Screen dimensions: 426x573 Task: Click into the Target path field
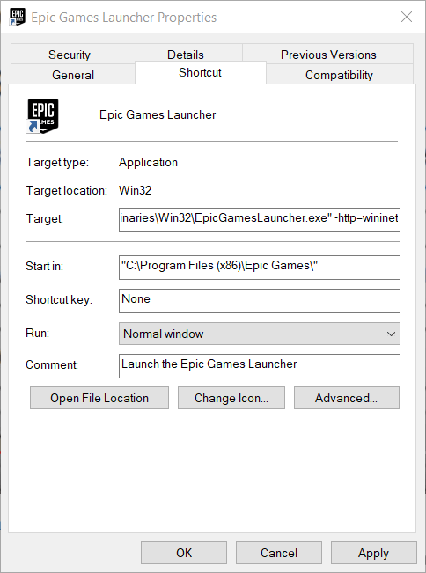coord(260,220)
